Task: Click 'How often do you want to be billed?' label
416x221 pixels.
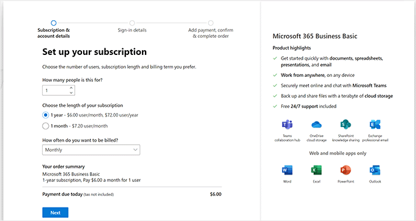Action: pyautogui.click(x=80, y=140)
